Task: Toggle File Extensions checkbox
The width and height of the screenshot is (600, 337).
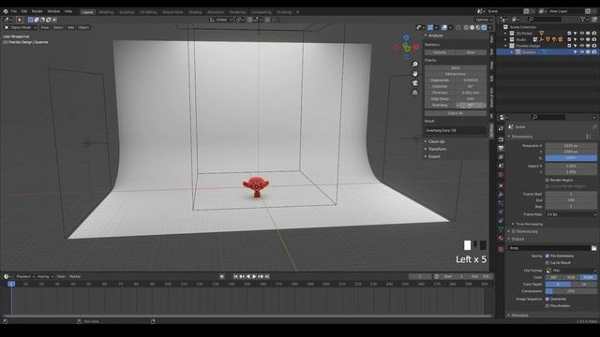Action: pyautogui.click(x=547, y=256)
